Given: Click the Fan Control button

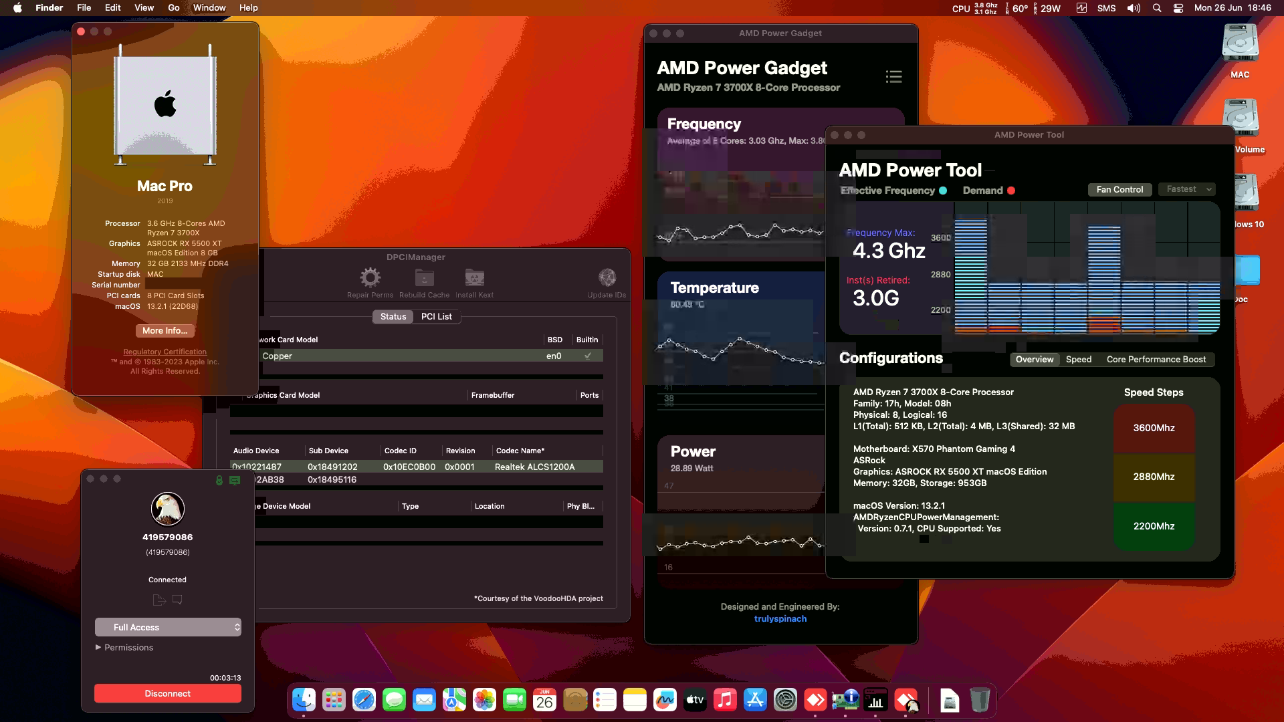Looking at the screenshot, I should coord(1120,189).
